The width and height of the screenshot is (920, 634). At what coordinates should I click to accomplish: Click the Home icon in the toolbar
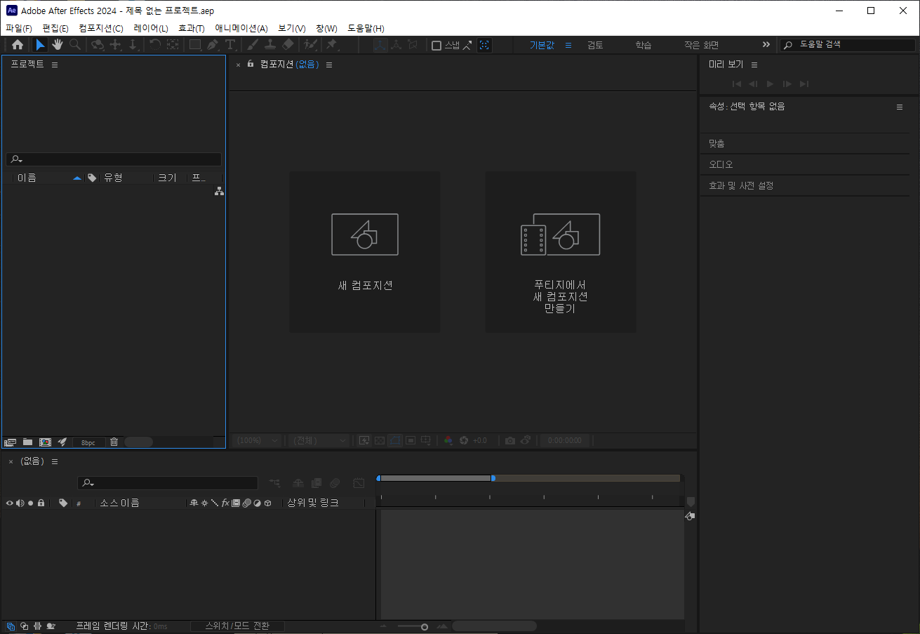coord(18,45)
